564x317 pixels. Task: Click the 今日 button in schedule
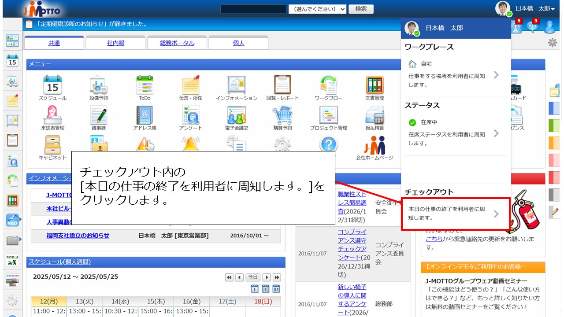252,277
